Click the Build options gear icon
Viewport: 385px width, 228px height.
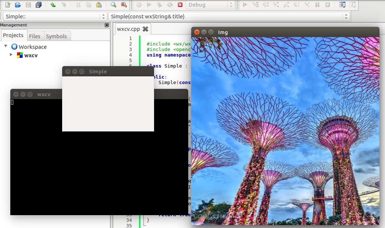coord(139,5)
